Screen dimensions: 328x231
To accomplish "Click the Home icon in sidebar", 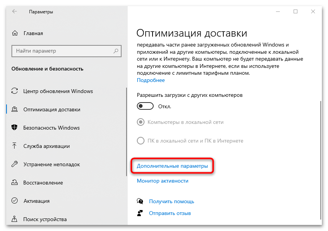I will pos(15,33).
